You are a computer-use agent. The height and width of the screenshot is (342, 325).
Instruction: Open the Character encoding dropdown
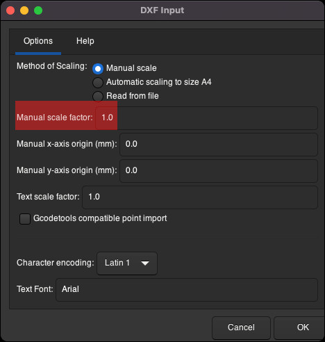pos(127,263)
